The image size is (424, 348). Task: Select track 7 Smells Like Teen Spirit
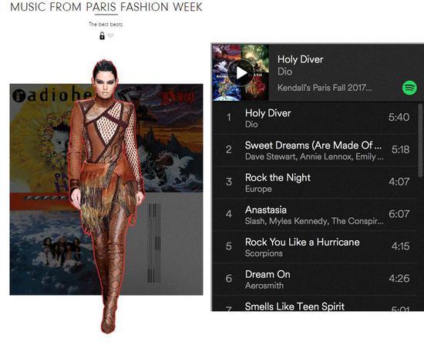click(315, 303)
